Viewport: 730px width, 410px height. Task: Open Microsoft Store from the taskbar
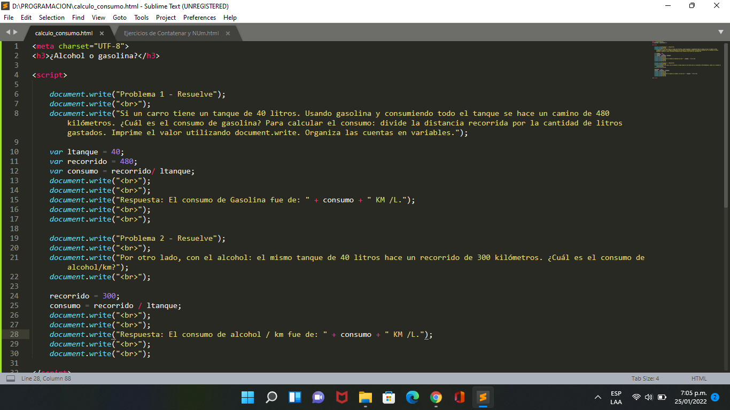(389, 397)
